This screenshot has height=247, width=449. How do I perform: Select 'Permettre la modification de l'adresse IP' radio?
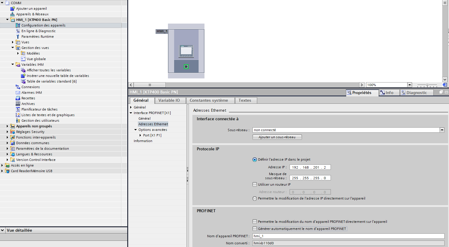tap(255, 199)
